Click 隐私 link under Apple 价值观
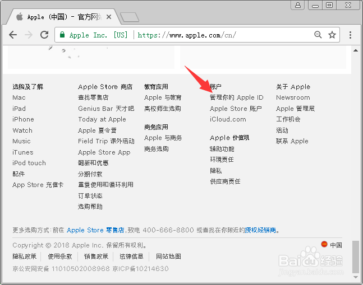 (216, 171)
